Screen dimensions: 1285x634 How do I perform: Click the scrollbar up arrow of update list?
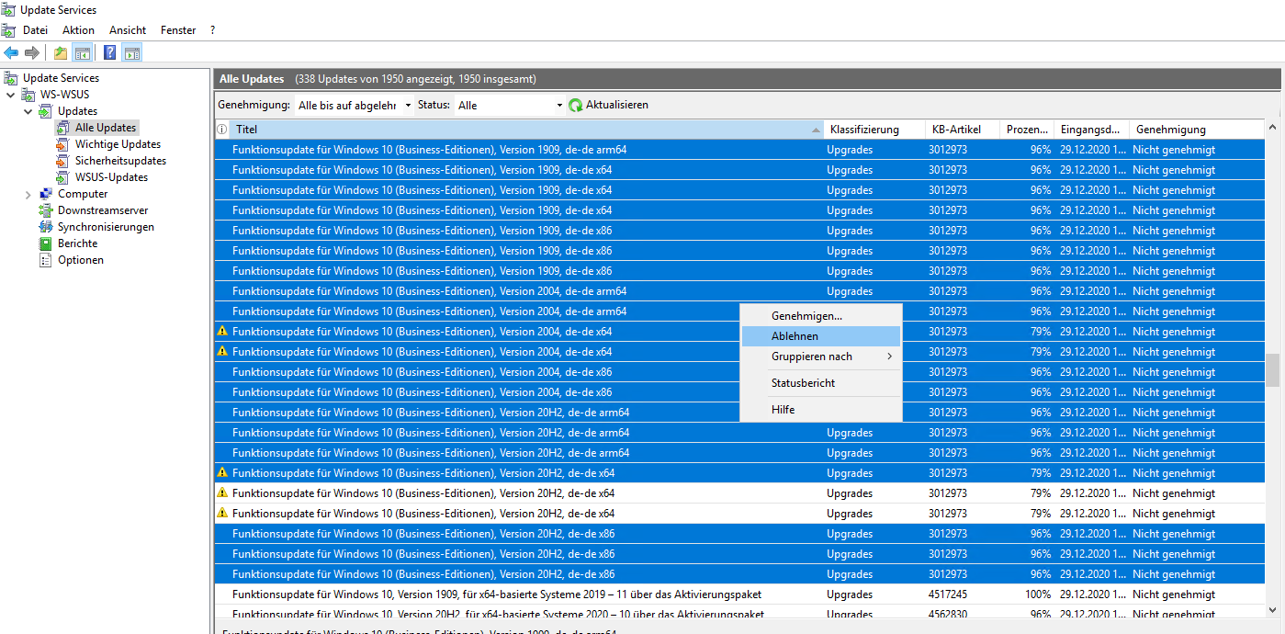coord(1273,127)
